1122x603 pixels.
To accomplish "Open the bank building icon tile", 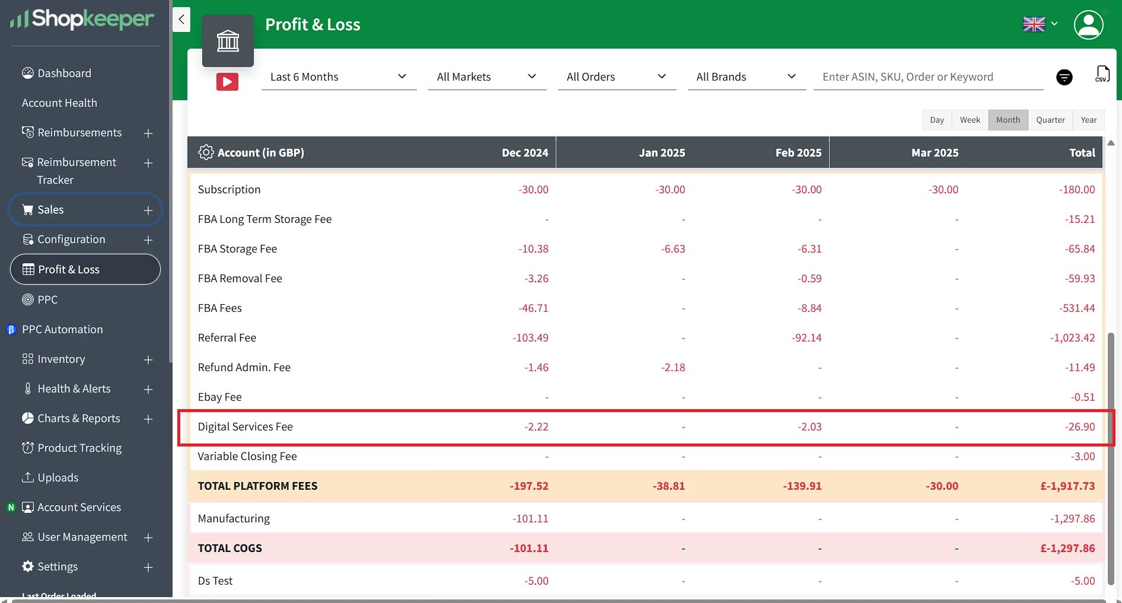I will tap(228, 41).
